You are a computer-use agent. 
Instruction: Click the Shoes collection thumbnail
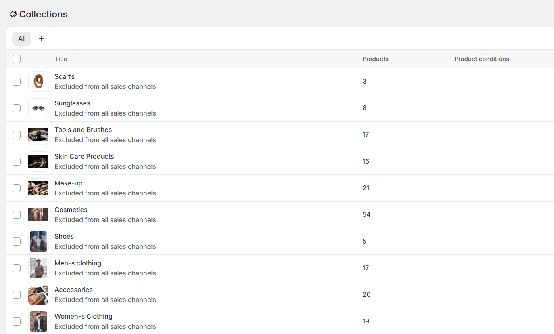[x=38, y=242]
